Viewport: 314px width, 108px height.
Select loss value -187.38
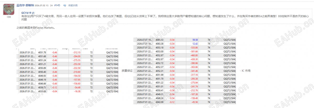point(194,94)
